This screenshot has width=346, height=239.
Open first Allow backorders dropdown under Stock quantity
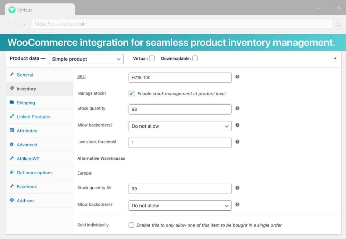180,126
